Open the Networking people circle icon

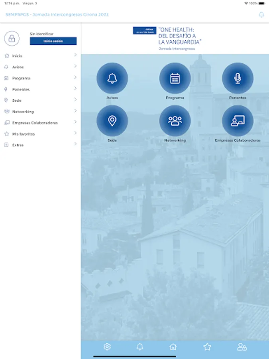coord(175,121)
